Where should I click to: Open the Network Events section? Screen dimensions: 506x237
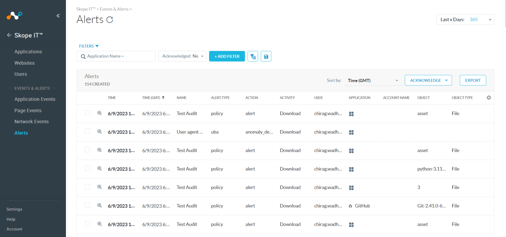click(x=31, y=121)
